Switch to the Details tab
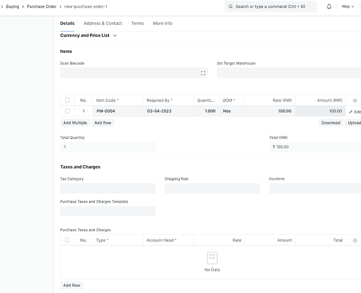361x293 pixels. (x=67, y=23)
